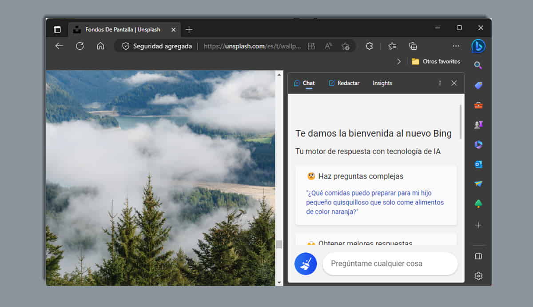The height and width of the screenshot is (307, 533).
Task: Click the orange food sample question link
Action: pos(375,203)
